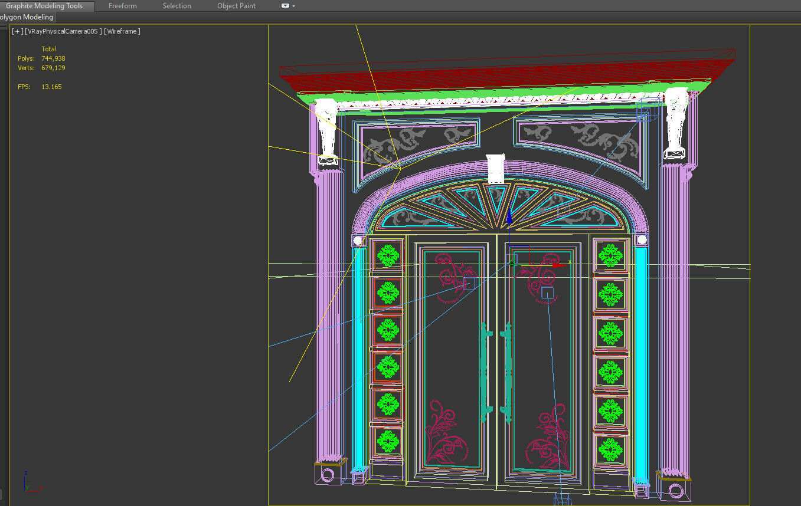The image size is (801, 506).
Task: Select the white keystone above the arch
Action: [496, 169]
